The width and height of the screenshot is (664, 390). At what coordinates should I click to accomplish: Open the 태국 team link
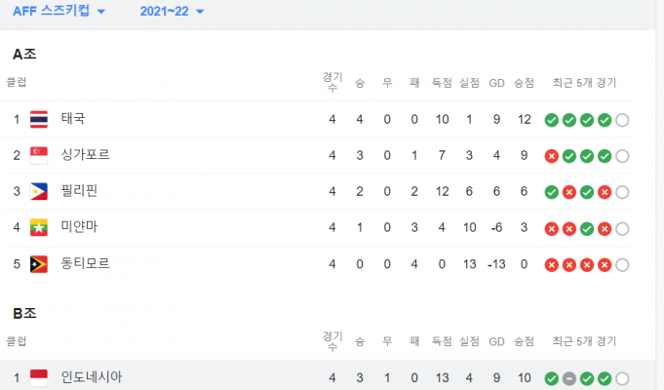[73, 119]
